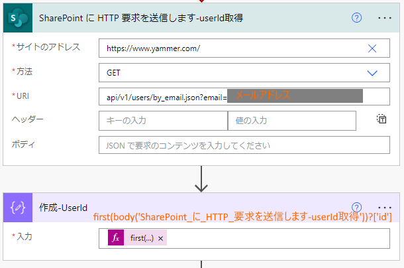Image resolution: width=404 pixels, height=268 pixels.
Task: Click the SharePoint connector icon
Action: tap(18, 18)
